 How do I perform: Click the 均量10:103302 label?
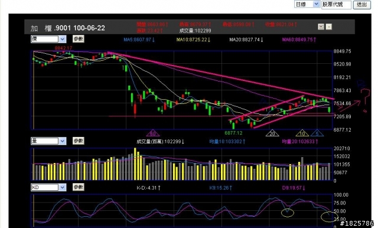(x=227, y=142)
